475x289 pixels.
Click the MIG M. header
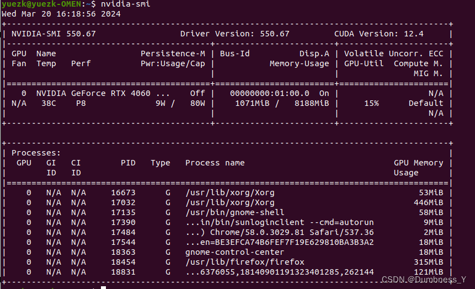coord(428,73)
